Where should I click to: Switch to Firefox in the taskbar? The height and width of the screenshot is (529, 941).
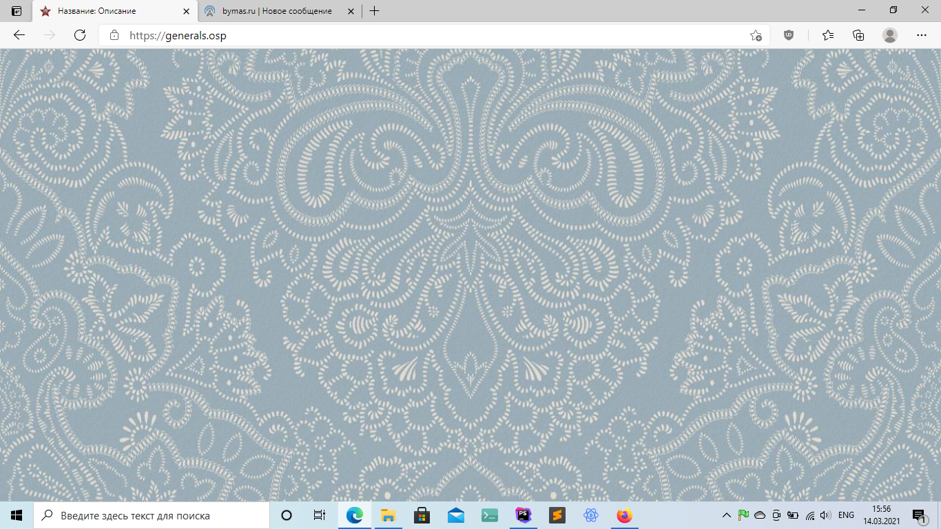[625, 515]
